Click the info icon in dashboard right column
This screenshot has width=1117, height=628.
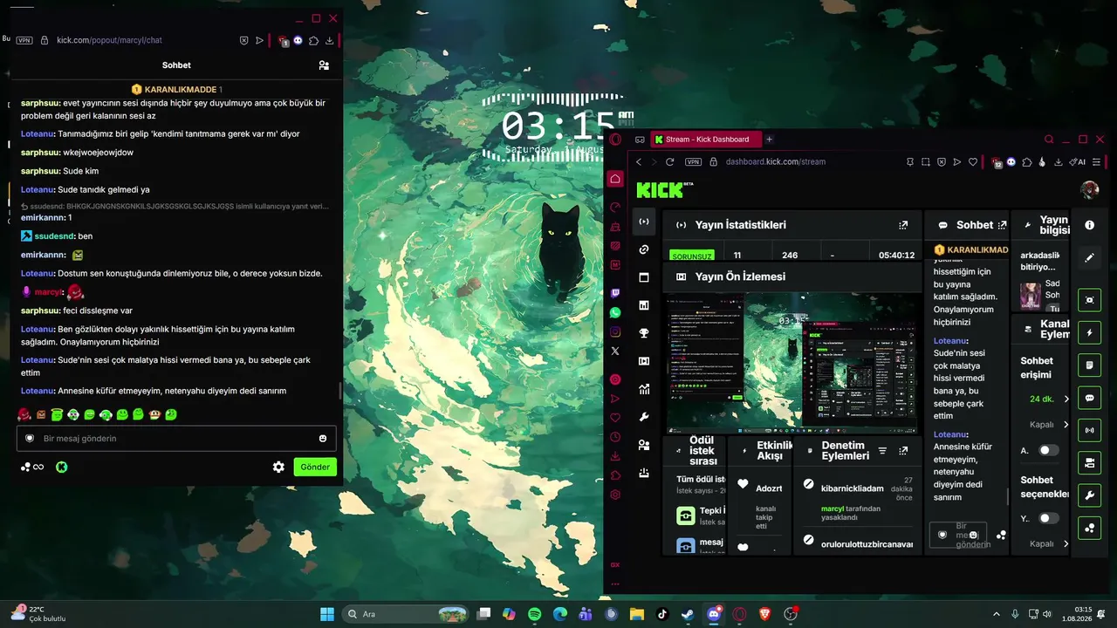(1089, 225)
